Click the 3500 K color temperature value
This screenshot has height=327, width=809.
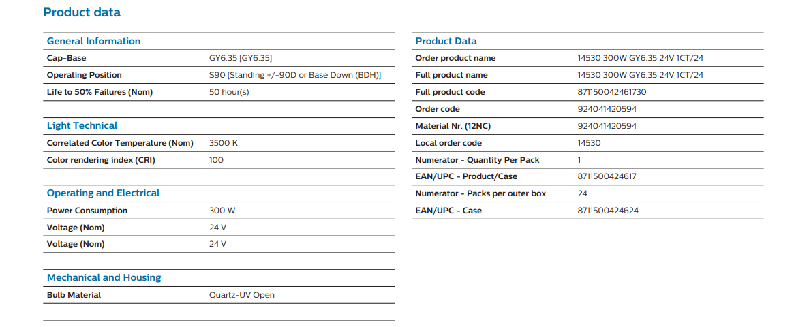(223, 143)
